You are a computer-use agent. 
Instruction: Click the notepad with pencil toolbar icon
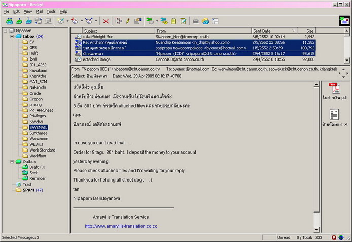[x=183, y=21]
